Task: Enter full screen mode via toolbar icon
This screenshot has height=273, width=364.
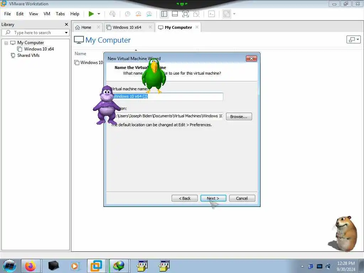Action: [186, 14]
